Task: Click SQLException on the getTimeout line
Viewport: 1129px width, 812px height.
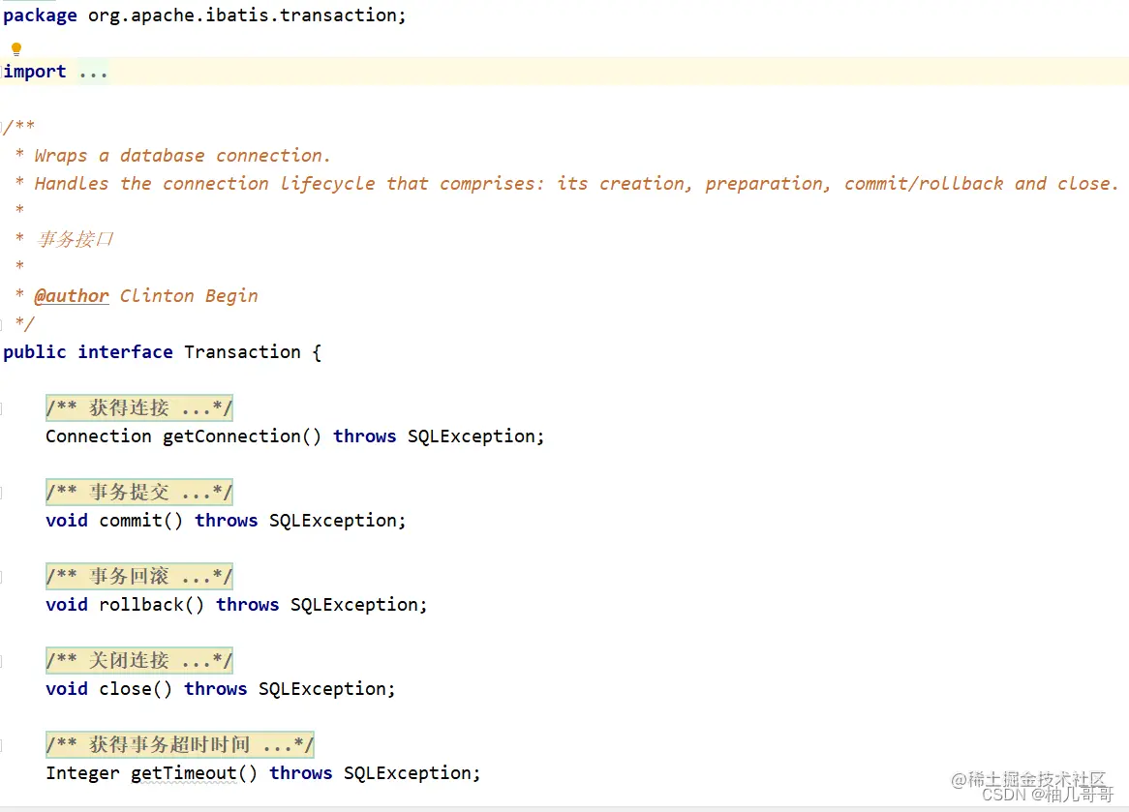Action: 408,773
